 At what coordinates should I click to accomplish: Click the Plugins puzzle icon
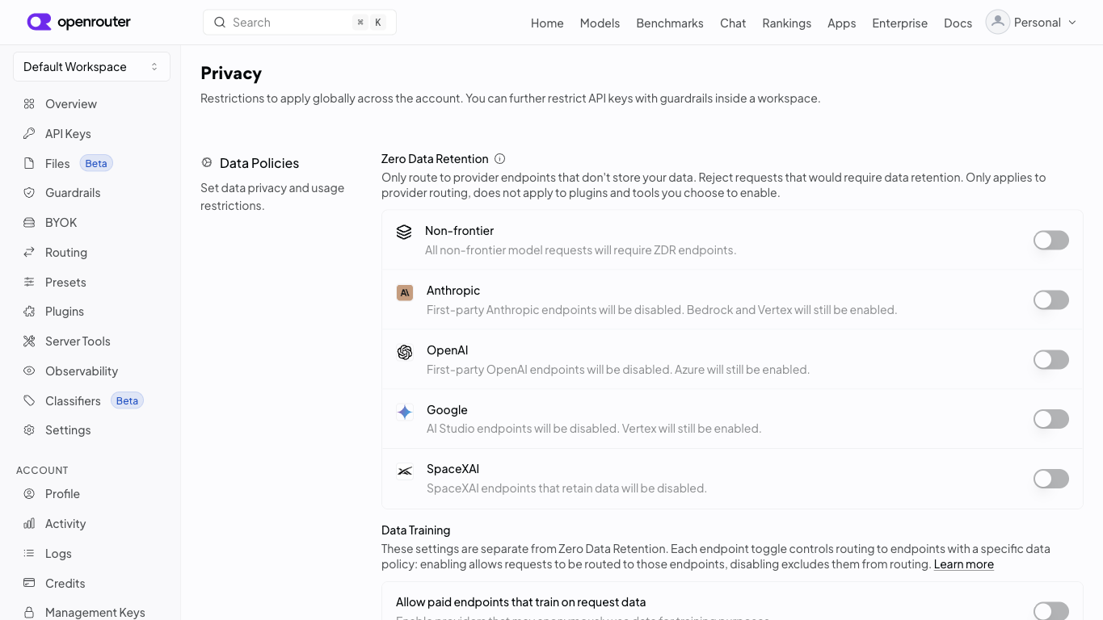coord(29,312)
